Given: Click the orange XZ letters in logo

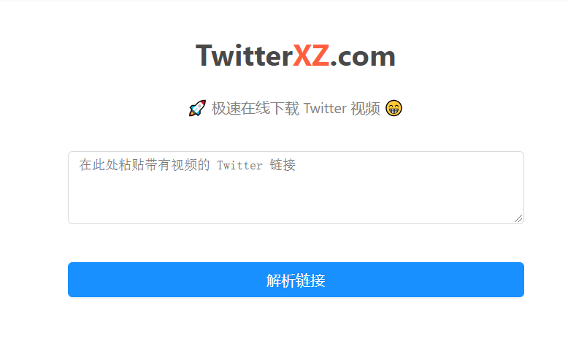Looking at the screenshot, I should [311, 55].
